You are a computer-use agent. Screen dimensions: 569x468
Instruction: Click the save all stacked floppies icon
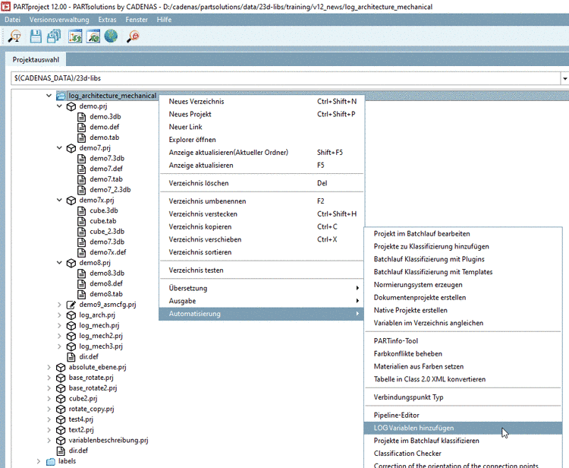pos(54,36)
